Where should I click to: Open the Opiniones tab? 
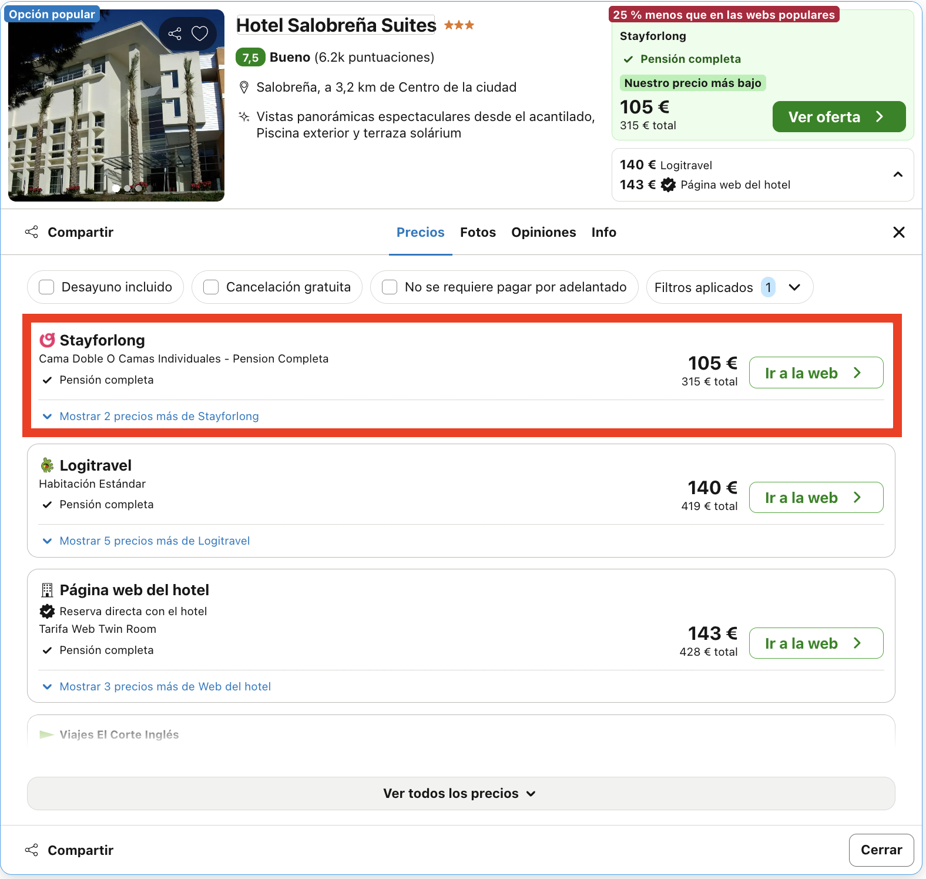pyautogui.click(x=543, y=232)
